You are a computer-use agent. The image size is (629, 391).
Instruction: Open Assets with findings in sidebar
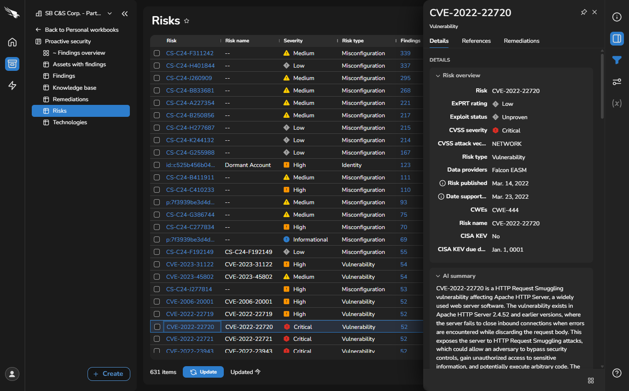pos(81,64)
